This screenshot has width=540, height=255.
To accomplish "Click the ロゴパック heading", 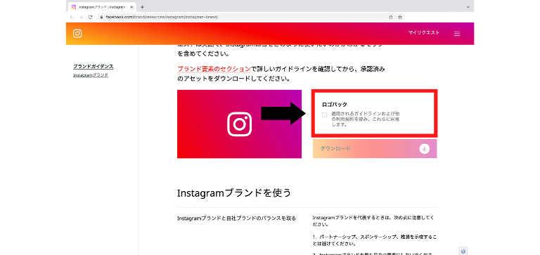I will [x=335, y=104].
